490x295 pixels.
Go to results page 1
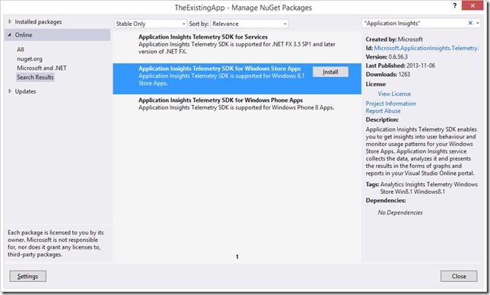tap(237, 256)
